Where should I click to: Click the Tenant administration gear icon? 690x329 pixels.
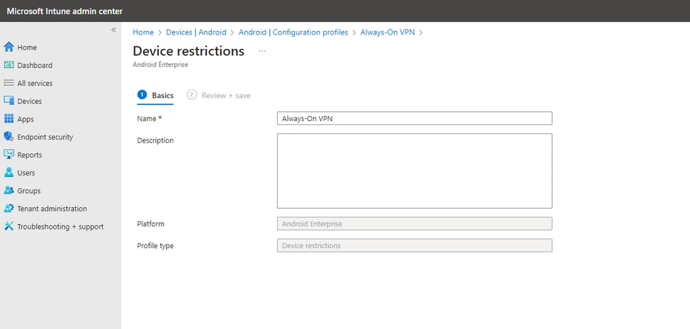tap(9, 208)
